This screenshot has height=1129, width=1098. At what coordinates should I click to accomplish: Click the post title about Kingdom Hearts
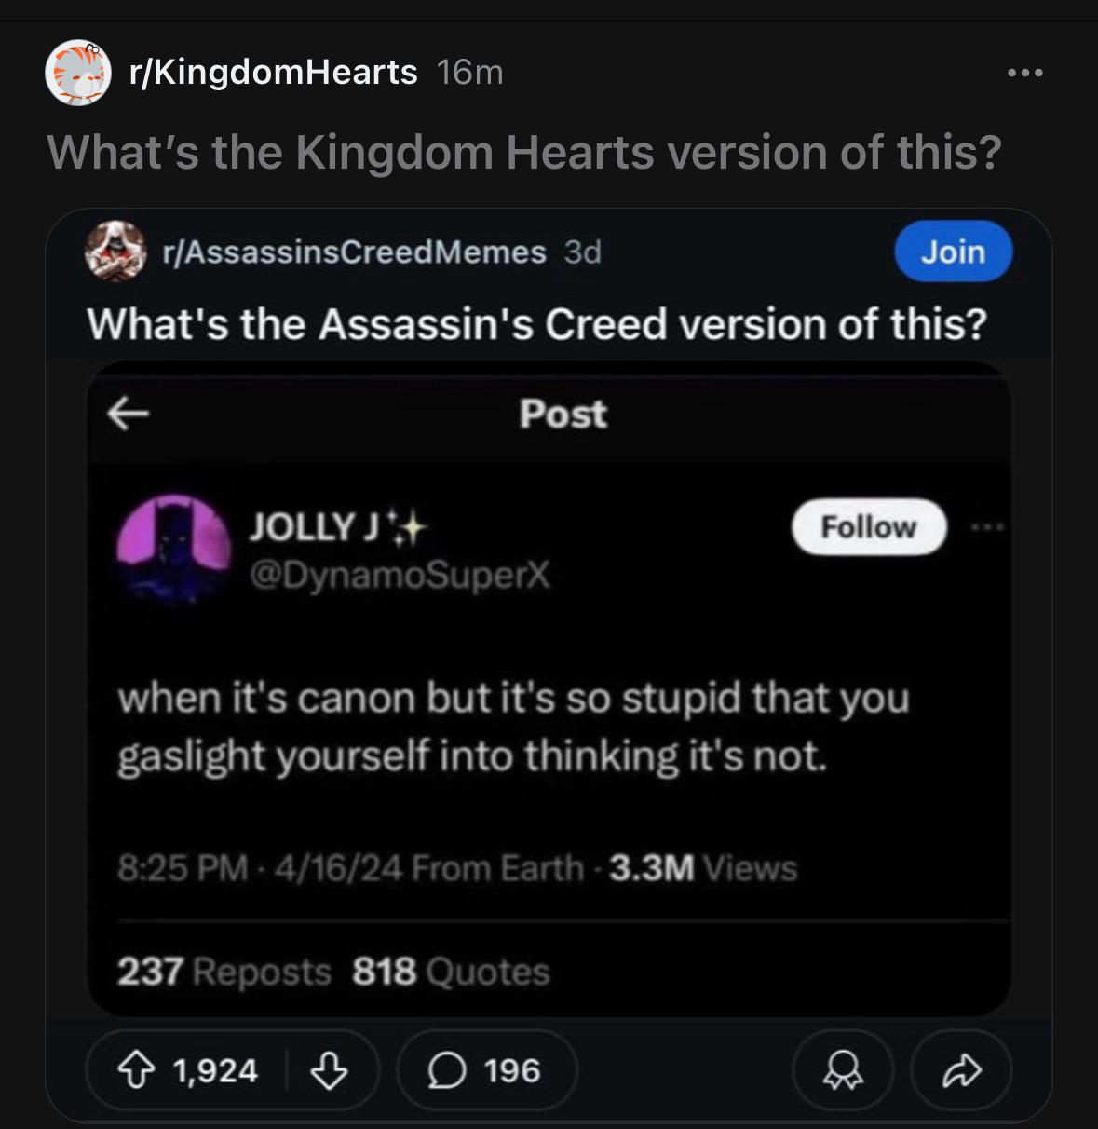(x=523, y=152)
